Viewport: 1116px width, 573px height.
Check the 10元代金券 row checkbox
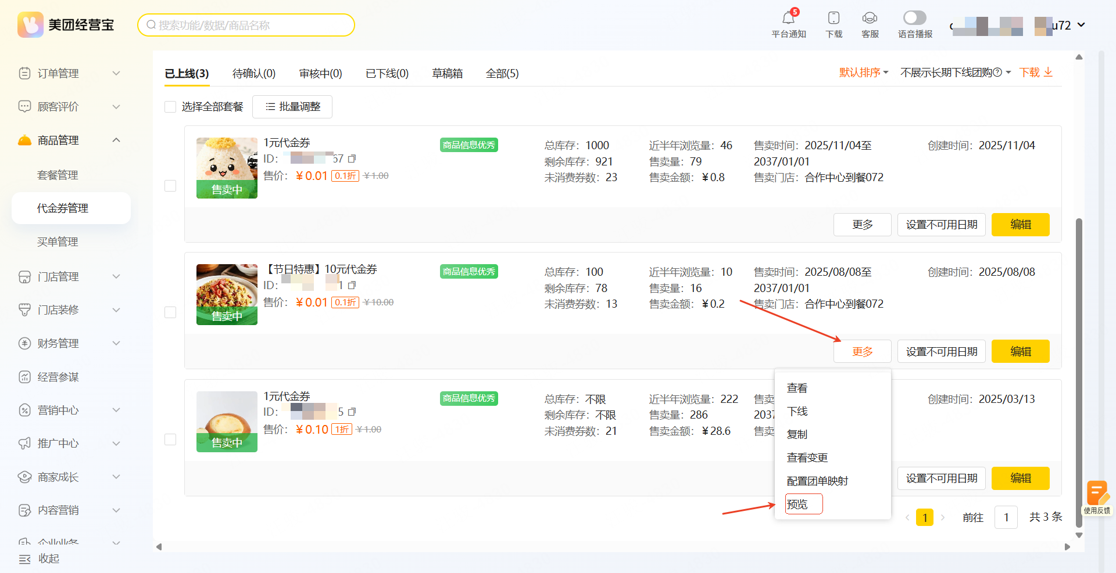[x=170, y=312]
